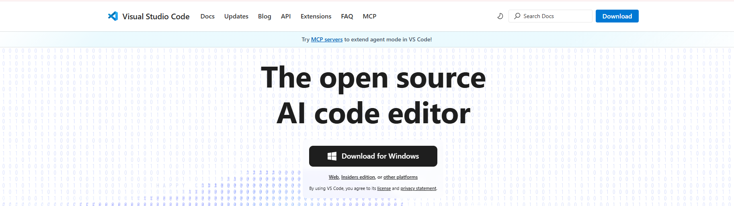Focus the Search Docs input field

[555, 16]
